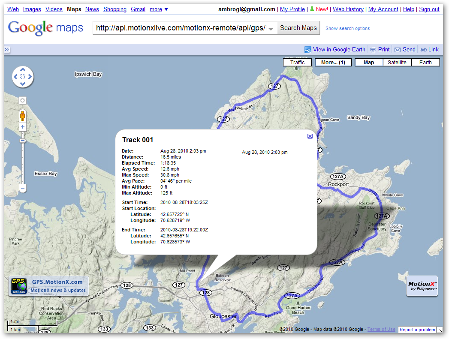Click the New! link in top bar
449x339 pixels.
coord(322,9)
